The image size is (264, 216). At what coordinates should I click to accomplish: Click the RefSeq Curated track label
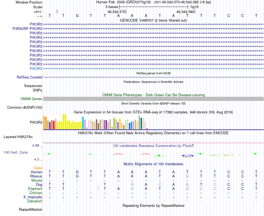pos(29,77)
